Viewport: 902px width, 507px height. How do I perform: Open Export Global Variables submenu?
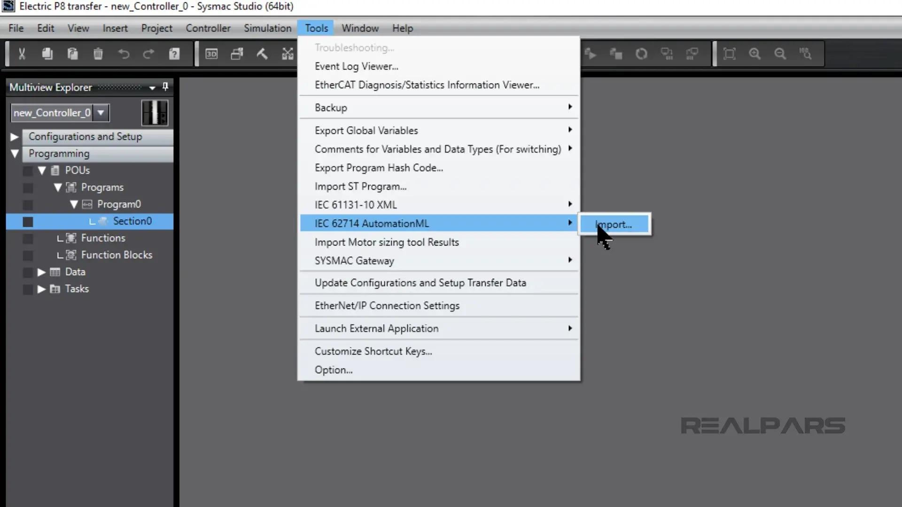click(439, 131)
